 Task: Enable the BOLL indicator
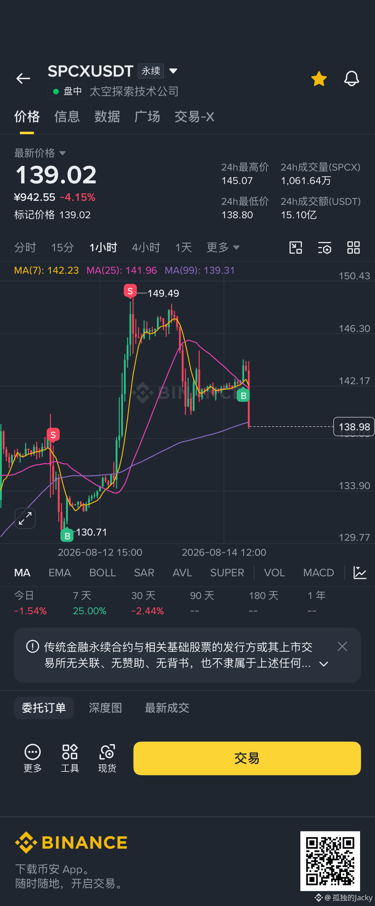(103, 573)
